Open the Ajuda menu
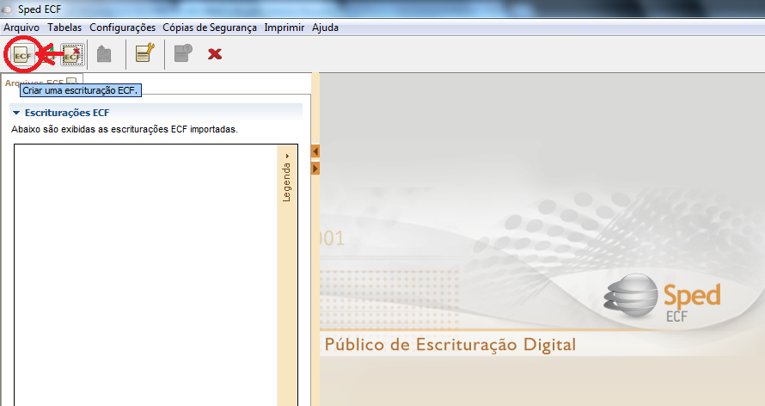Screen dimensions: 765x406 click(x=325, y=28)
